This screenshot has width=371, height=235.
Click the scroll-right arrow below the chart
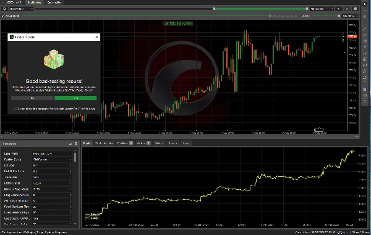[x=357, y=136]
